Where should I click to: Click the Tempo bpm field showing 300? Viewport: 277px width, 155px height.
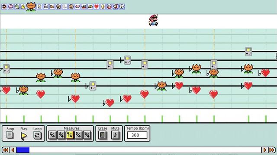(137, 135)
